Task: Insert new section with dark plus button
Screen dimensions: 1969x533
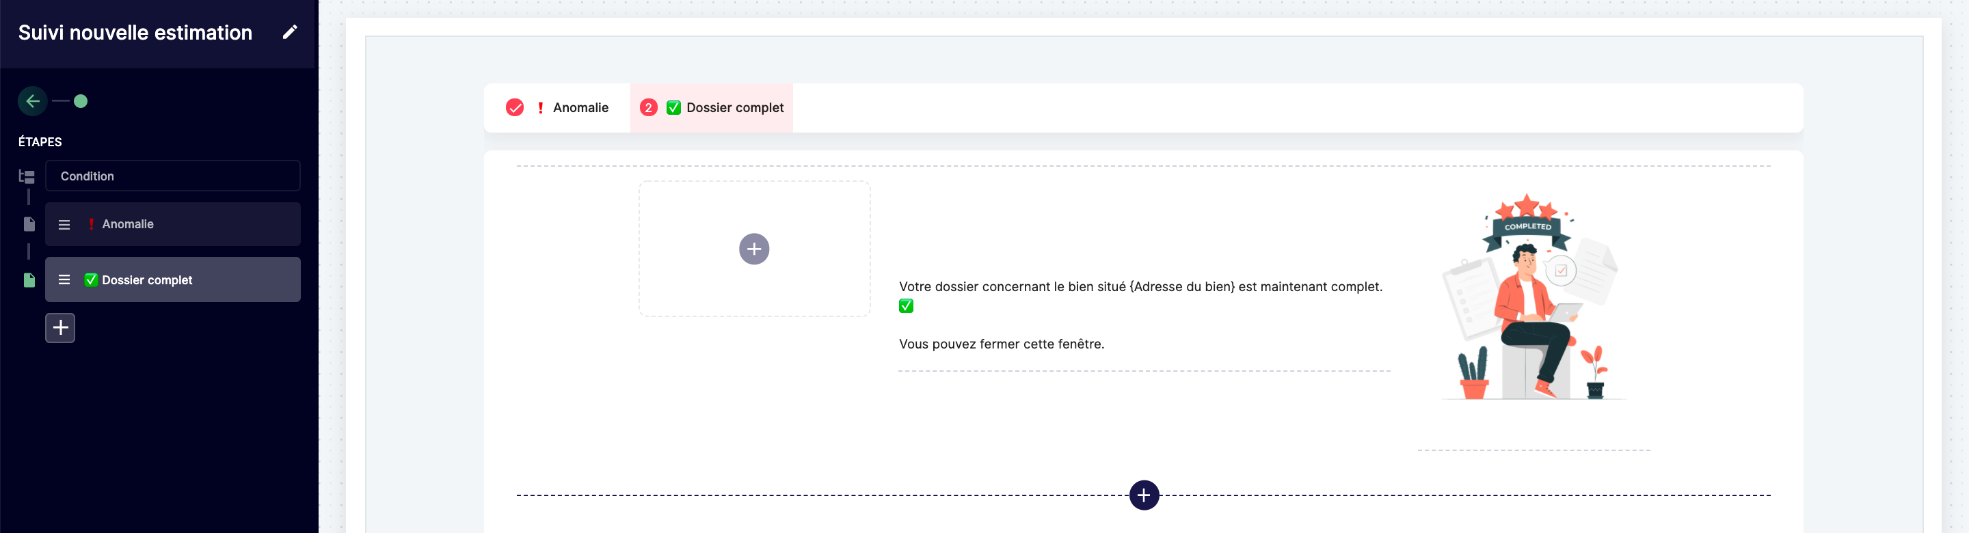Action: click(1144, 495)
